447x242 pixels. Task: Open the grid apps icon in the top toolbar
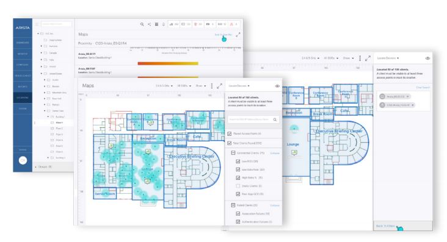pyautogui.click(x=156, y=24)
